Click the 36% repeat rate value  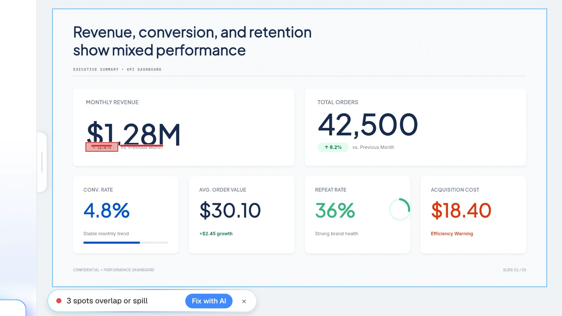[335, 210]
